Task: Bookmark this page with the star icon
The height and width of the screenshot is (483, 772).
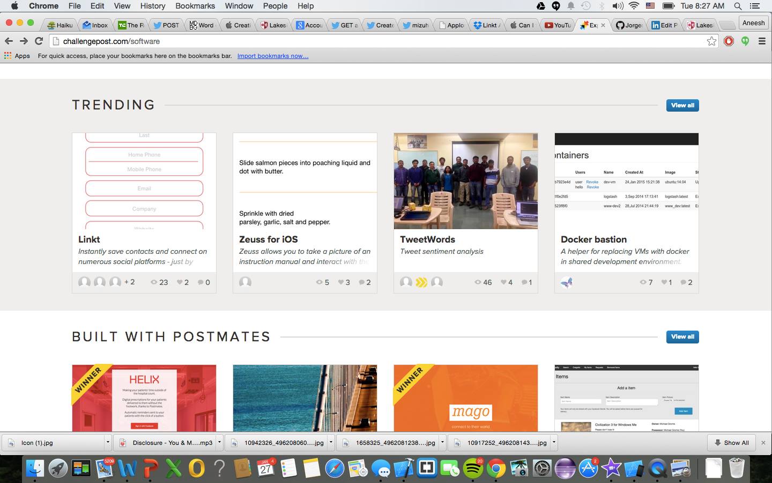Action: pyautogui.click(x=711, y=41)
